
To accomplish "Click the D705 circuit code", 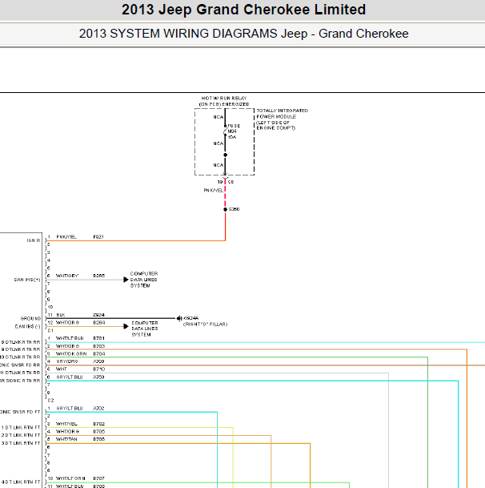I will (99, 432).
